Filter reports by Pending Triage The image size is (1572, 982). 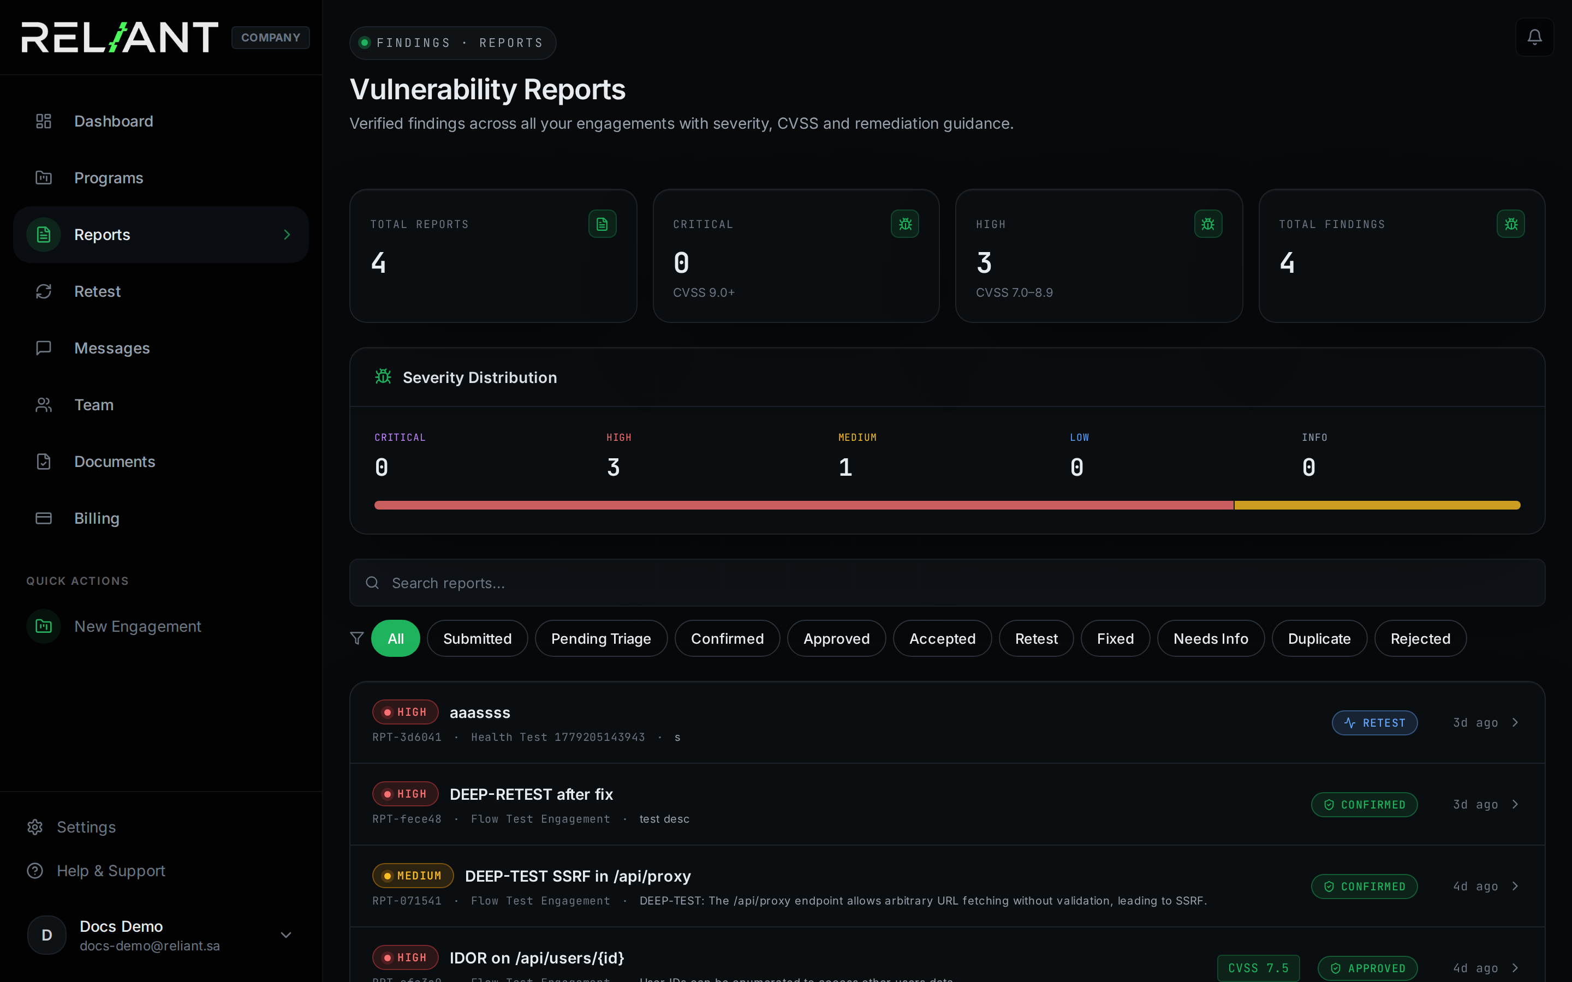pos(601,638)
